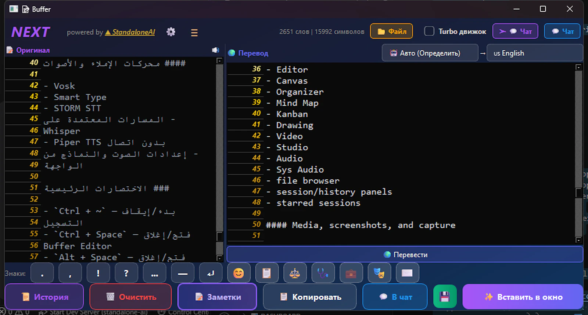The width and height of the screenshot is (588, 315).
Task: Click translation line '- Sys Audio'
Action: [x=295, y=169]
